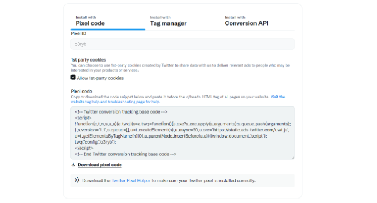Viewport: 377px width, 203px height.
Task: Click the Pixel code section heading
Action: (81, 91)
